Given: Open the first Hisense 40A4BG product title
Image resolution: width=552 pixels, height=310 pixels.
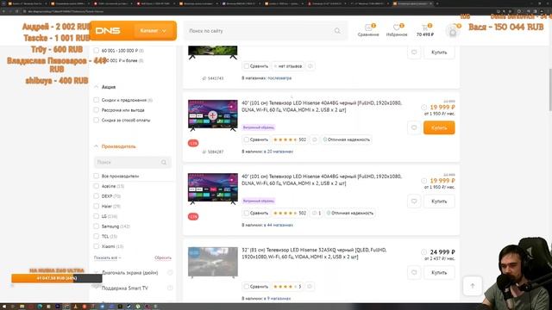Looking at the screenshot, I should [x=322, y=106].
